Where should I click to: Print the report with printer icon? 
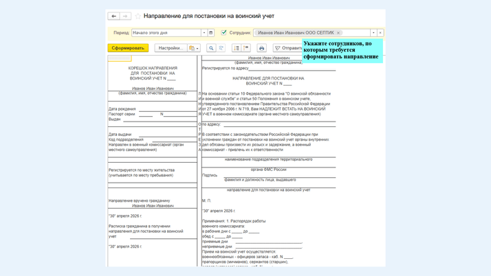261,48
